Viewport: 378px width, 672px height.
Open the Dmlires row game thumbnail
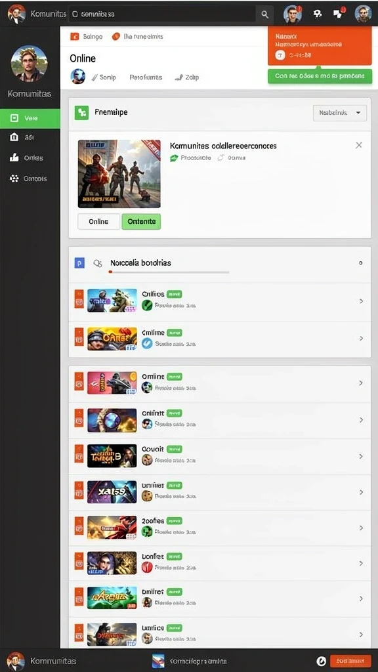(x=112, y=598)
